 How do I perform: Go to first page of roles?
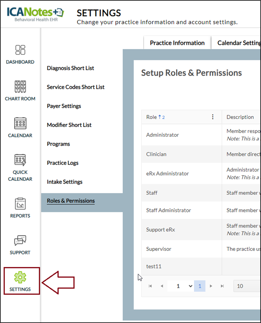click(x=150, y=286)
